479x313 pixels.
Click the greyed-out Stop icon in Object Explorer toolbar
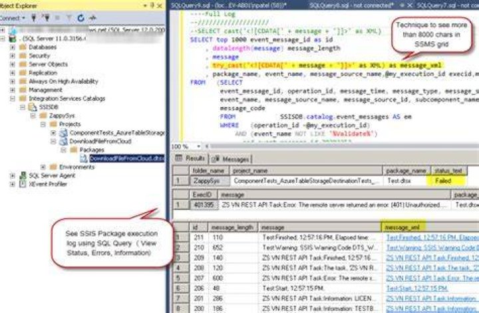click(57, 18)
